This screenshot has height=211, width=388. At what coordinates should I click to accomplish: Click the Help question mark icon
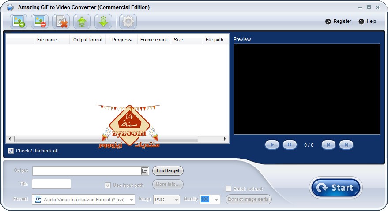click(361, 22)
